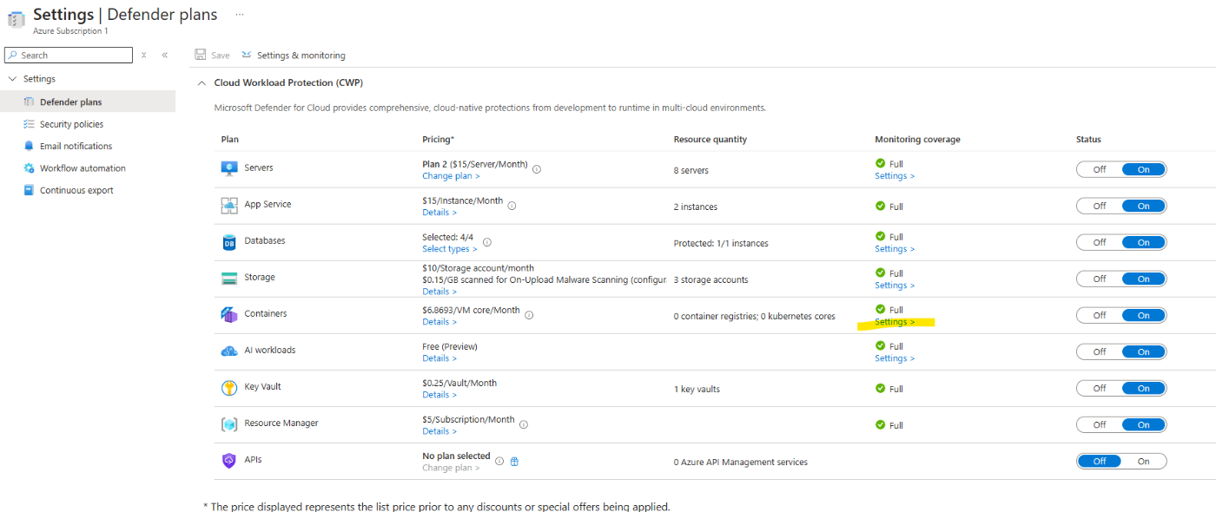The height and width of the screenshot is (512, 1216).
Task: Click the Key Vault plan icon
Action: click(229, 388)
